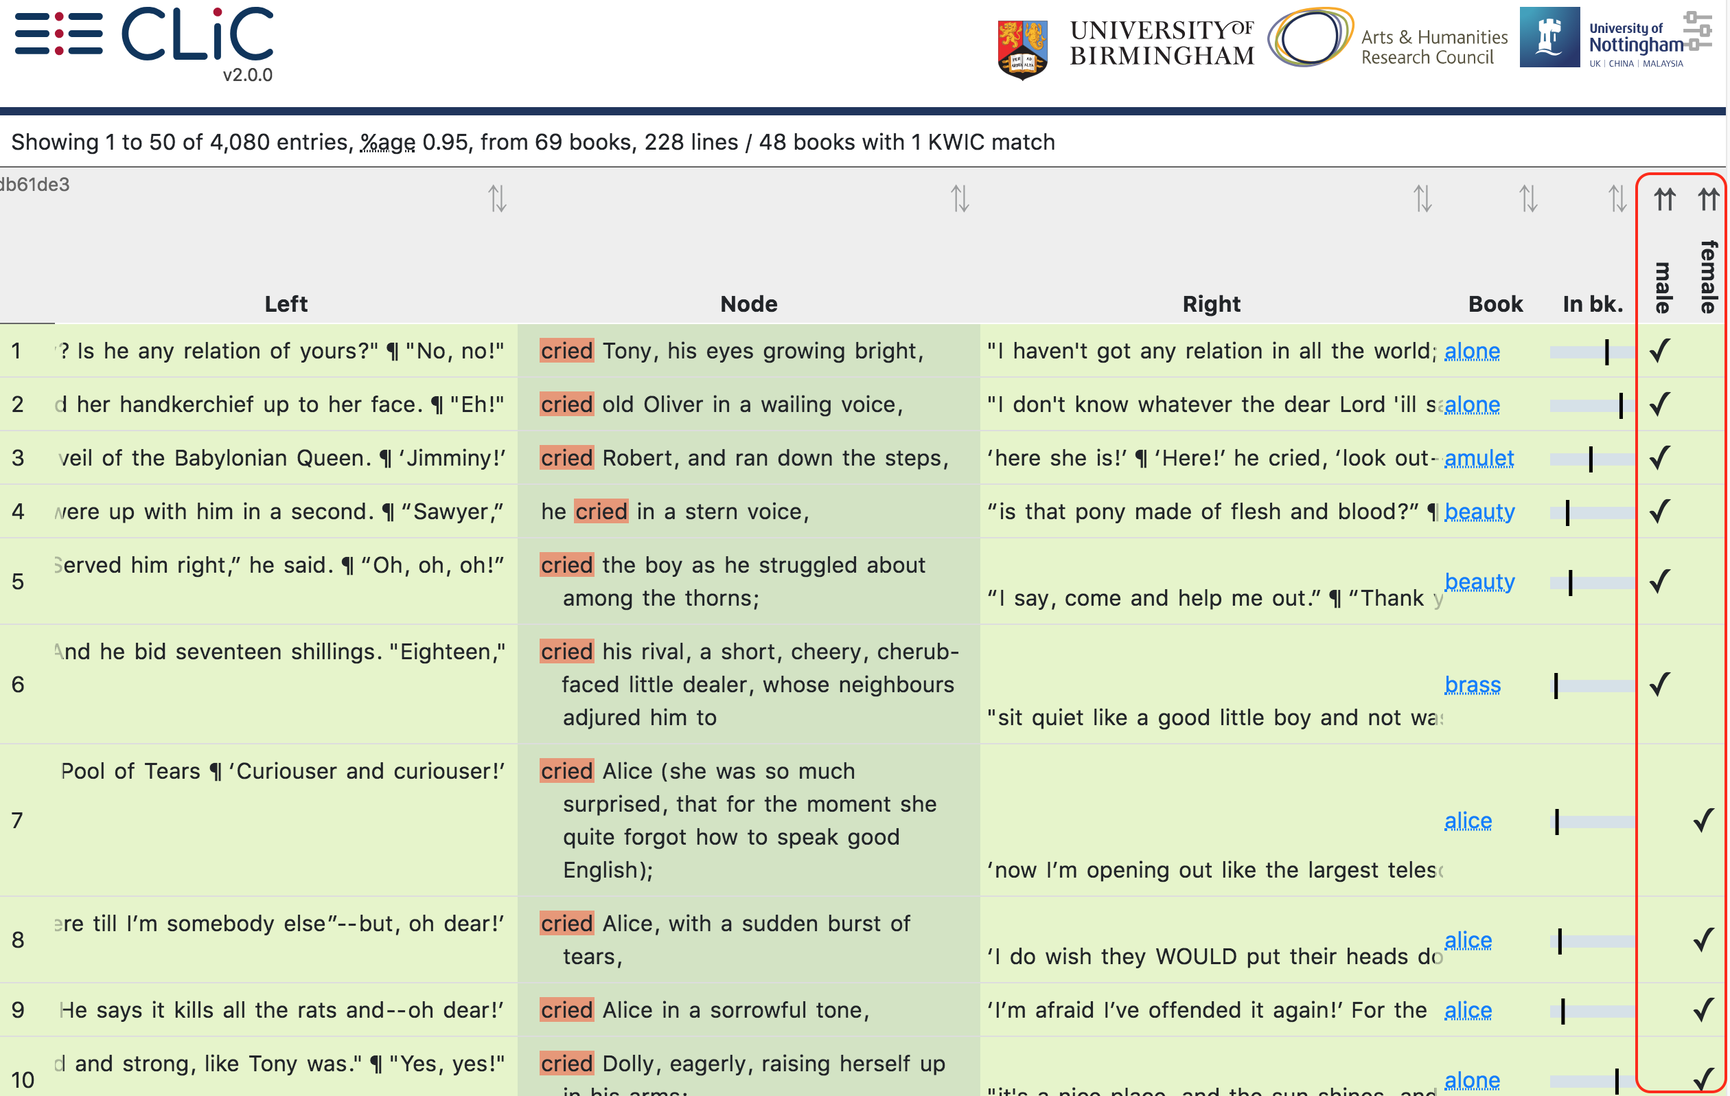Click left context 'Curiouser and curiouser!'
The width and height of the screenshot is (1730, 1096).
tap(367, 771)
